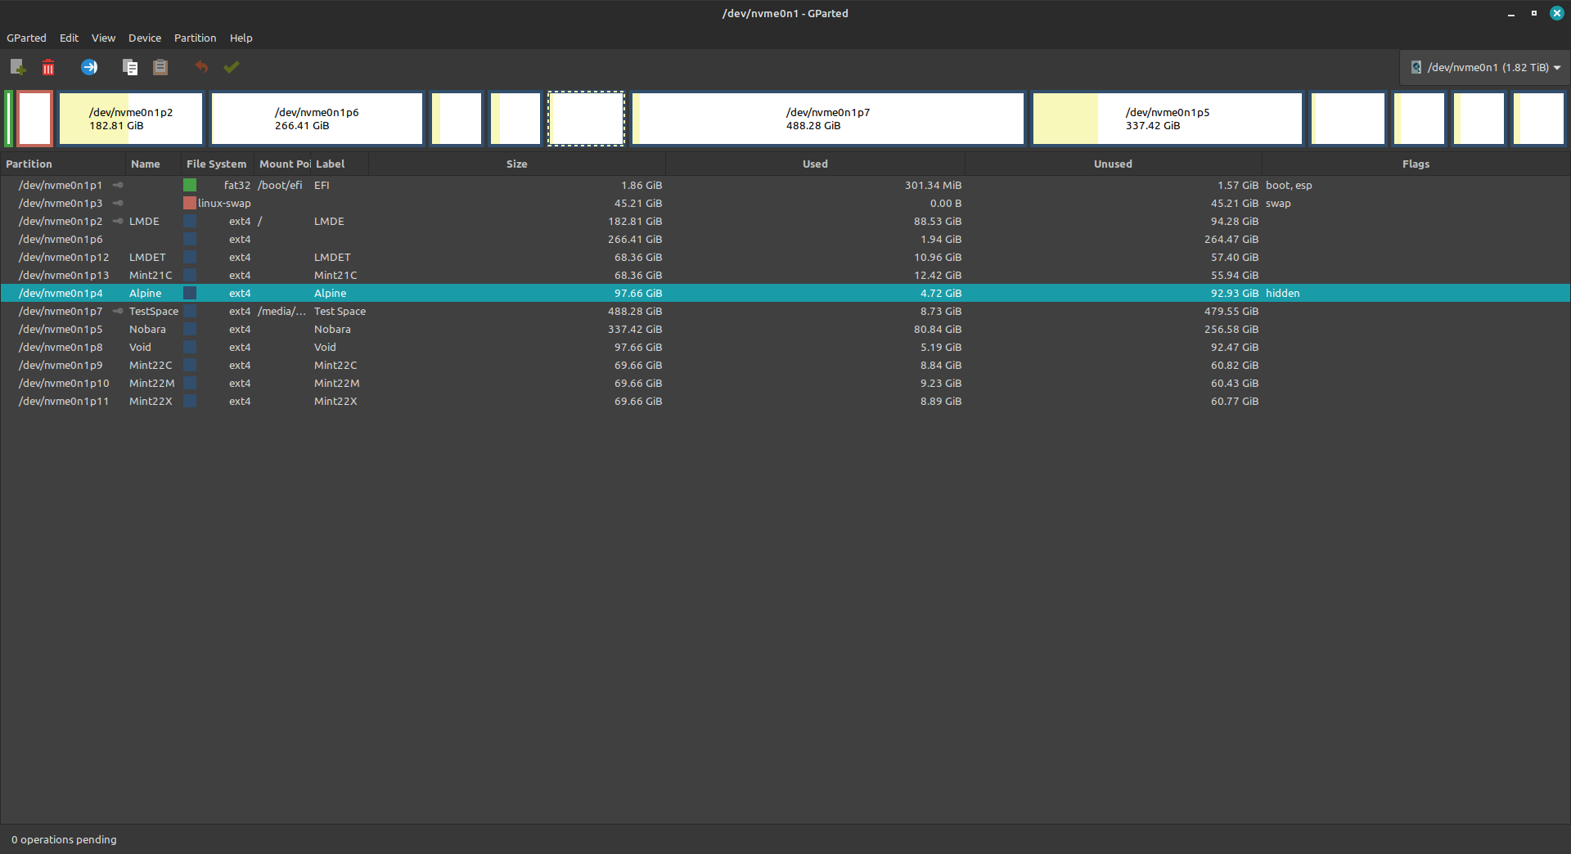
Task: Click the key icon beside /dev/nvme0n1p2
Action: tap(118, 221)
